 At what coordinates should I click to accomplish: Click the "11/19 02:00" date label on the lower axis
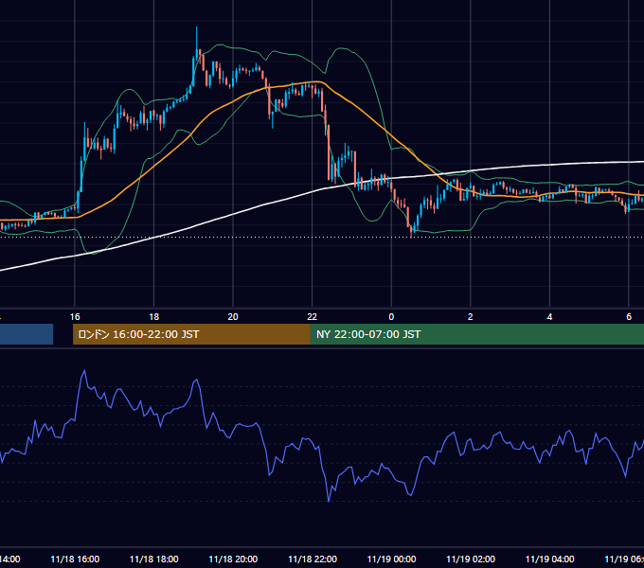[471, 559]
